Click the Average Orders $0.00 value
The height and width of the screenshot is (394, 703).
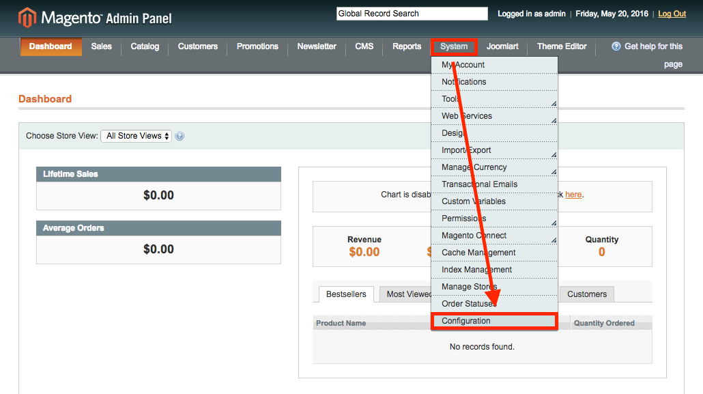click(x=159, y=249)
